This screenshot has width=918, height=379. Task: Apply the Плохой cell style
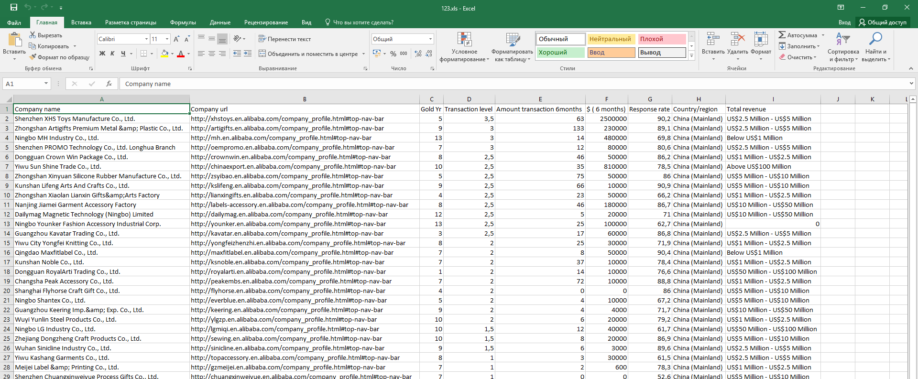click(x=662, y=39)
